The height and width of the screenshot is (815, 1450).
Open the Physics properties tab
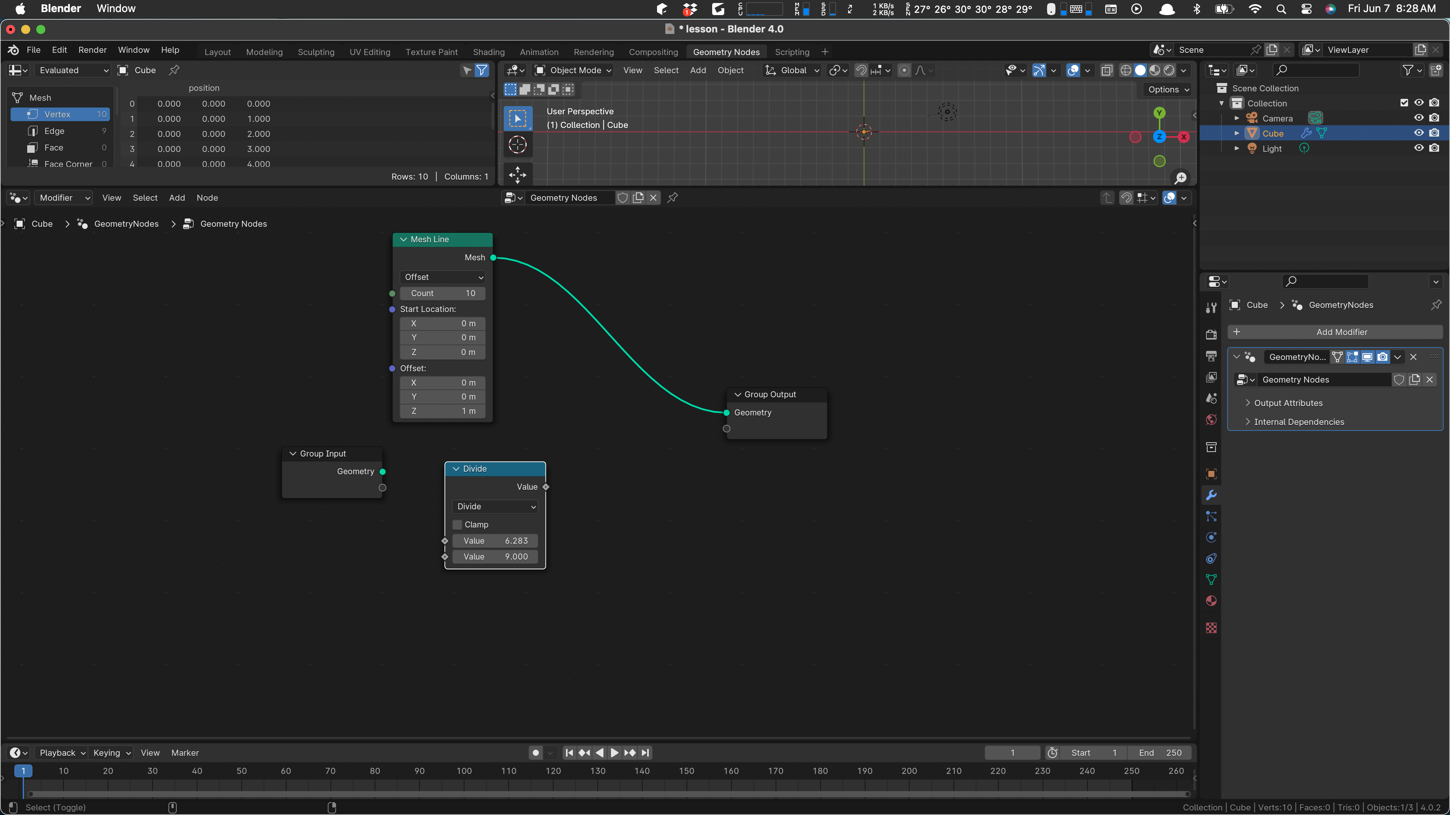[x=1211, y=537]
